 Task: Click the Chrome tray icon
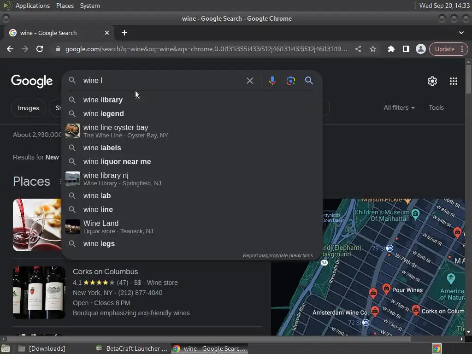coord(437,348)
